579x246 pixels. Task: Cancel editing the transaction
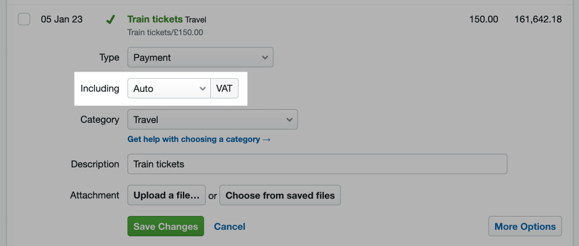pos(229,226)
